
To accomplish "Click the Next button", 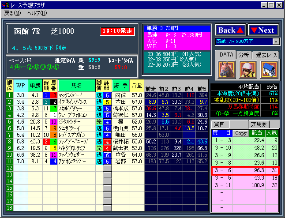I will 263,30.
